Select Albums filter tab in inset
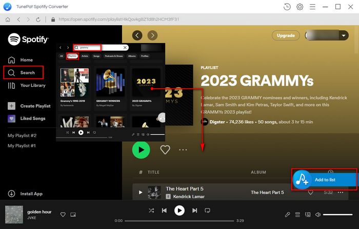Image resolution: width=359 pixels, height=229 pixels. click(x=132, y=56)
